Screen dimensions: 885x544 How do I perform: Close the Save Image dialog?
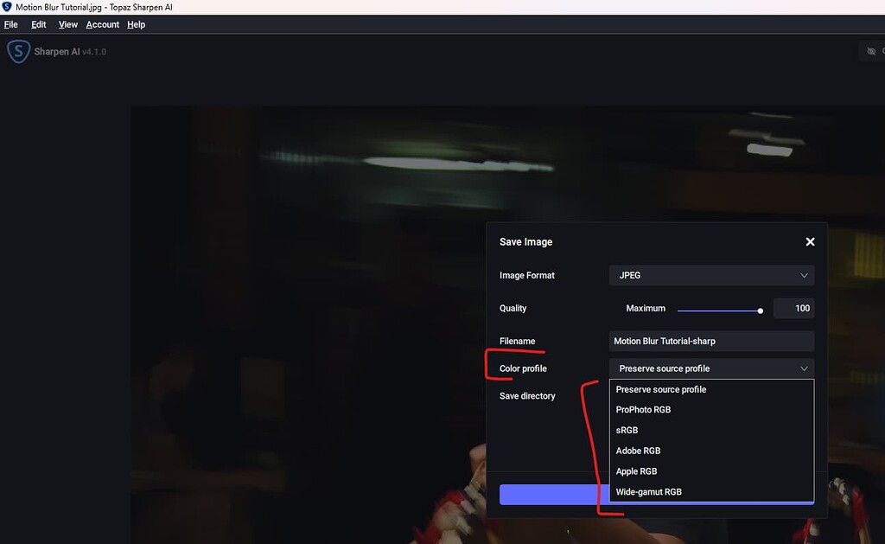(x=810, y=241)
